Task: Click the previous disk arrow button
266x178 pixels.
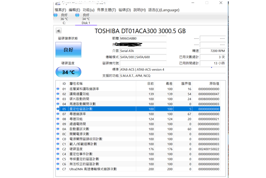Action: point(58,31)
